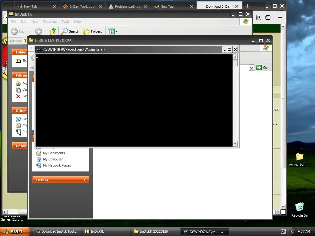Screen dimensions: 315x236
Task: Click cmd.exe scrollbar down arrow
Action: click(235, 144)
